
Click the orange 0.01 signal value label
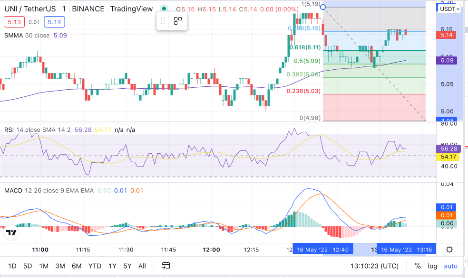pyautogui.click(x=447, y=215)
